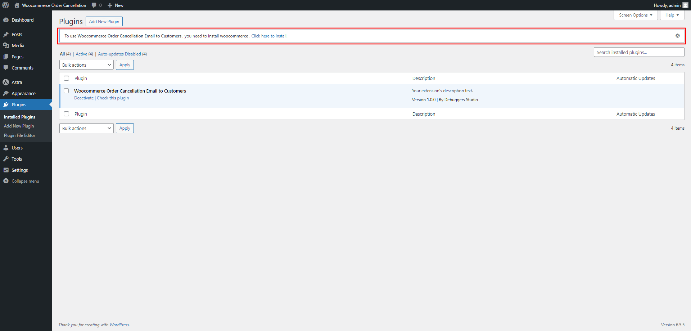Dismiss the WooCommerce install notice

(x=677, y=36)
